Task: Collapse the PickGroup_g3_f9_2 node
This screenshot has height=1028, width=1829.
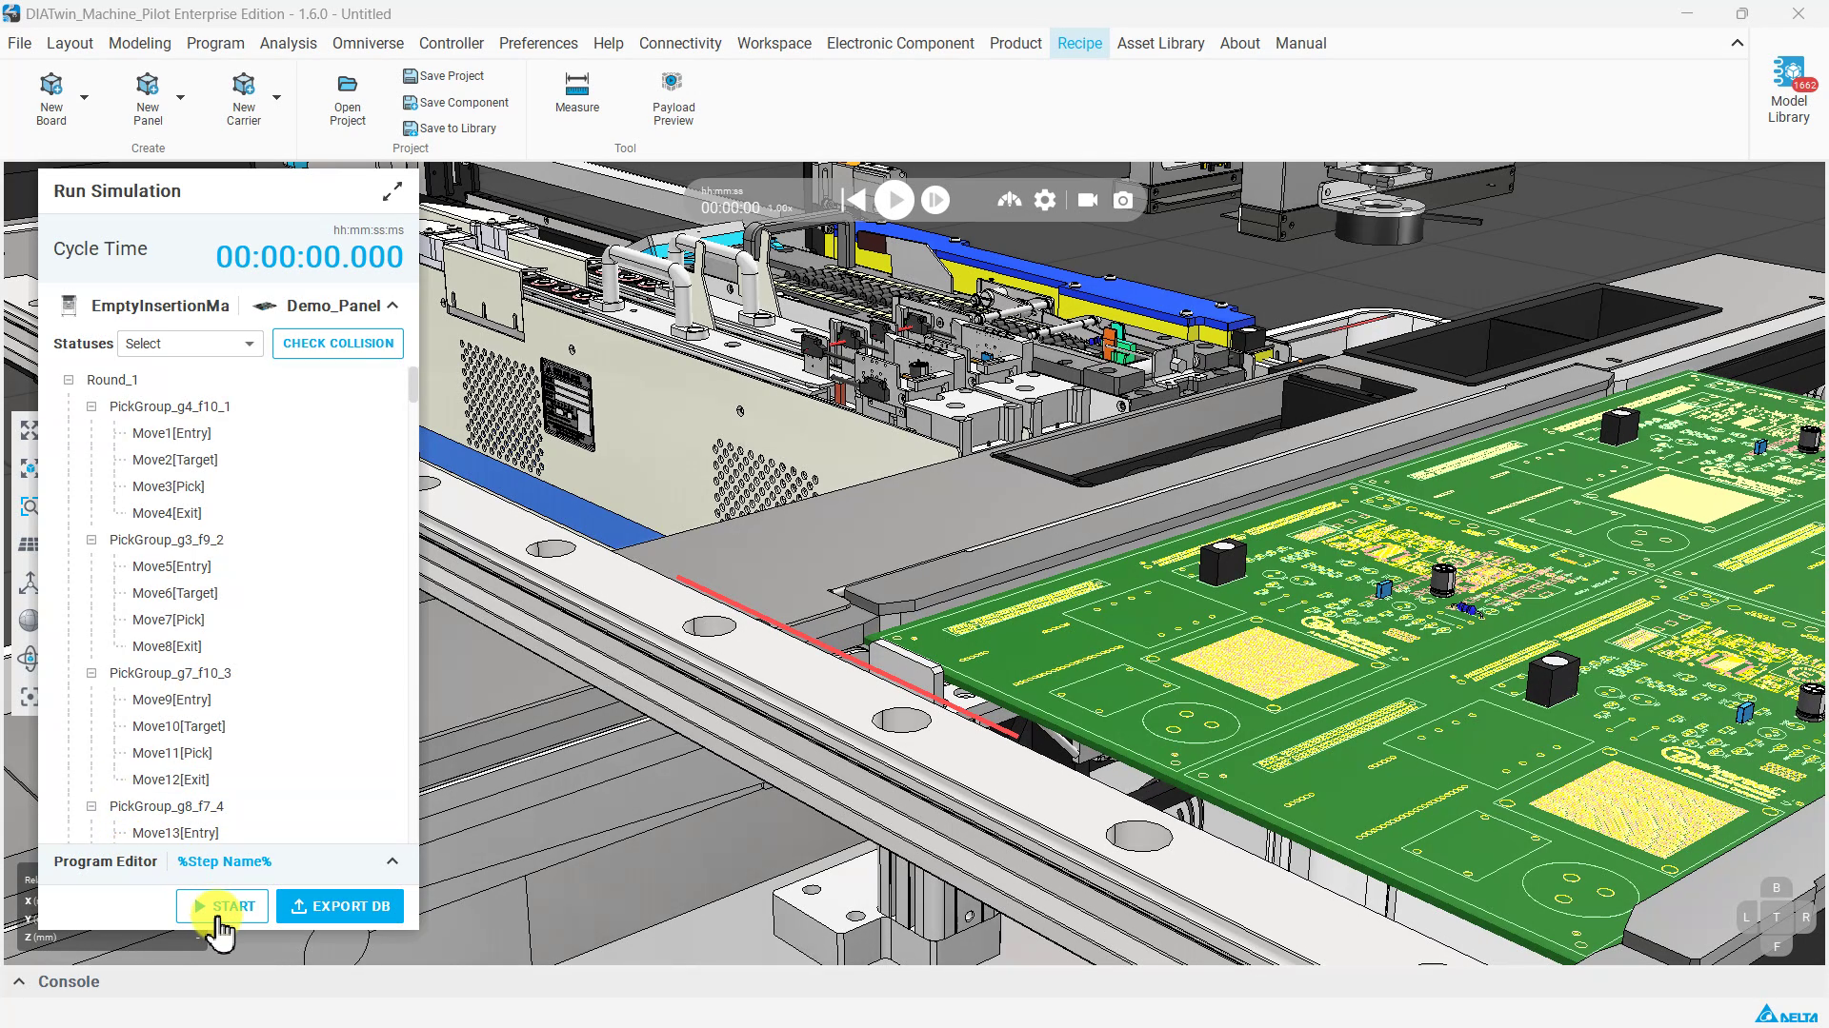Action: pos(91,540)
